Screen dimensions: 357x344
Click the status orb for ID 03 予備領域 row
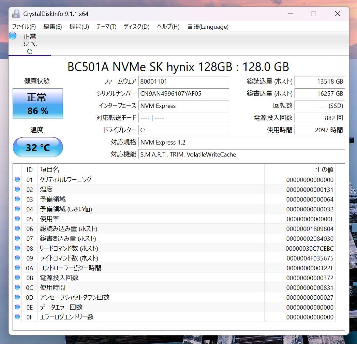17,199
